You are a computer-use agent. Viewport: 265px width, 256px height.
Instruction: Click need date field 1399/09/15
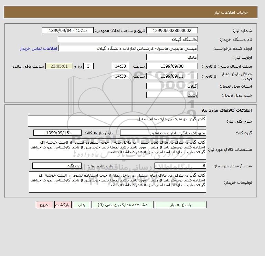(x=57, y=133)
